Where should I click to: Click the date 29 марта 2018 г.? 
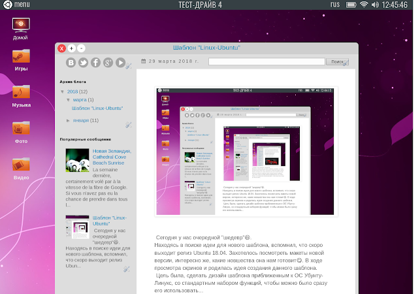[x=174, y=61]
